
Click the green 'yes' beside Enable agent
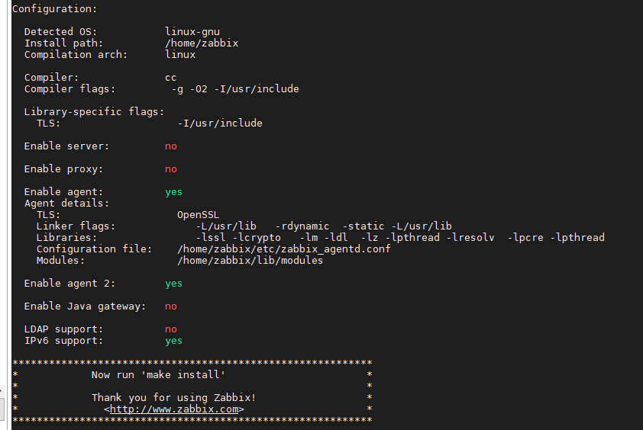click(174, 192)
